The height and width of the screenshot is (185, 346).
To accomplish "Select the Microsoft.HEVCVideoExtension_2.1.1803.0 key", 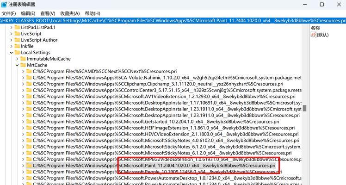I will (166, 134).
